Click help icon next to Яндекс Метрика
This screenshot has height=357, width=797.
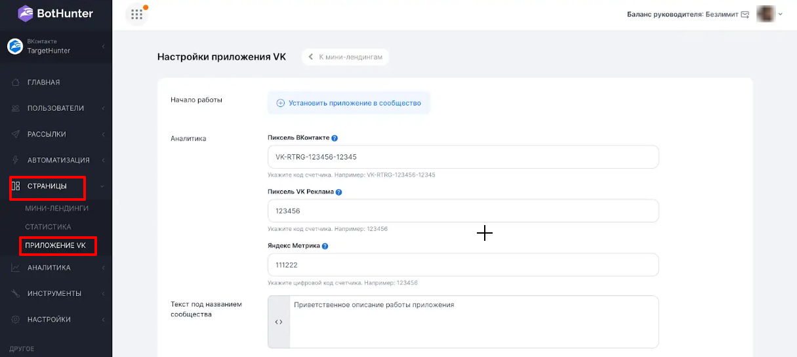[x=325, y=246]
